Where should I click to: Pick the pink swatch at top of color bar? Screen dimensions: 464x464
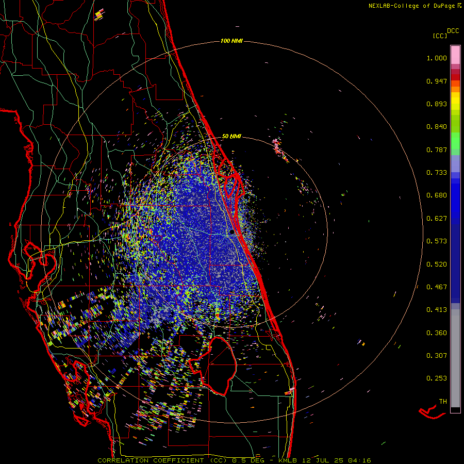coord(455,55)
